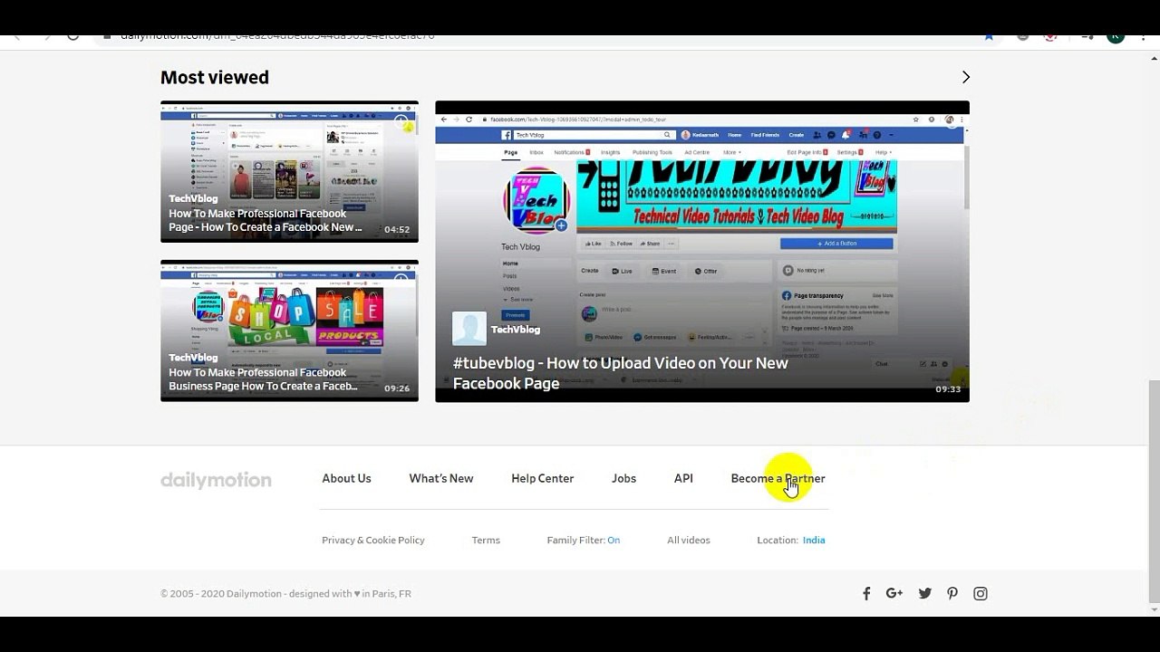Open the Instagram social icon
Screen dimensions: 1160x652
pos(981,594)
